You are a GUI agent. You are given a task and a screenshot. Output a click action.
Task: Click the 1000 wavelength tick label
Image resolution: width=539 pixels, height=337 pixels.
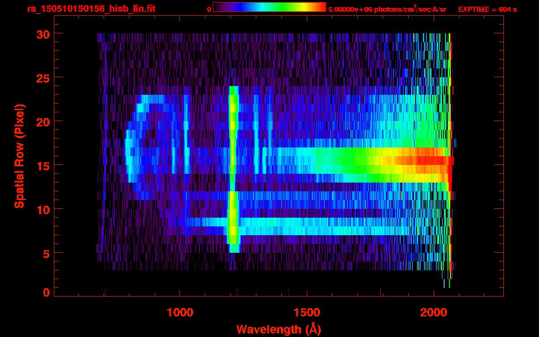(x=180, y=312)
